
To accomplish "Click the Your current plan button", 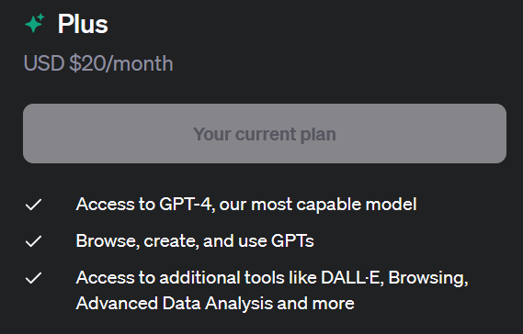I will (x=265, y=134).
